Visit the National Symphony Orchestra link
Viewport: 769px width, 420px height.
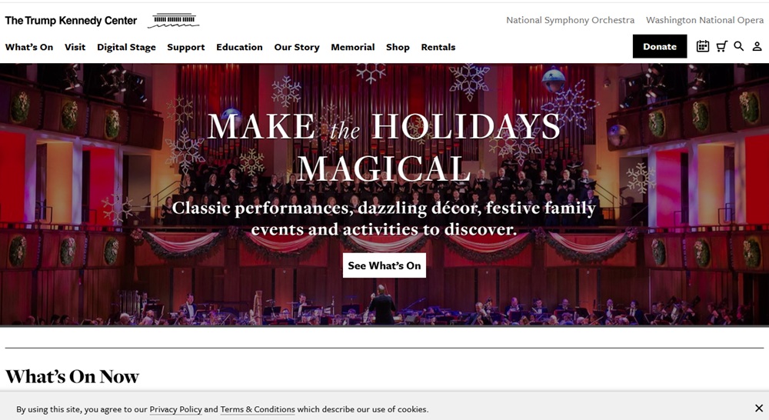570,21
